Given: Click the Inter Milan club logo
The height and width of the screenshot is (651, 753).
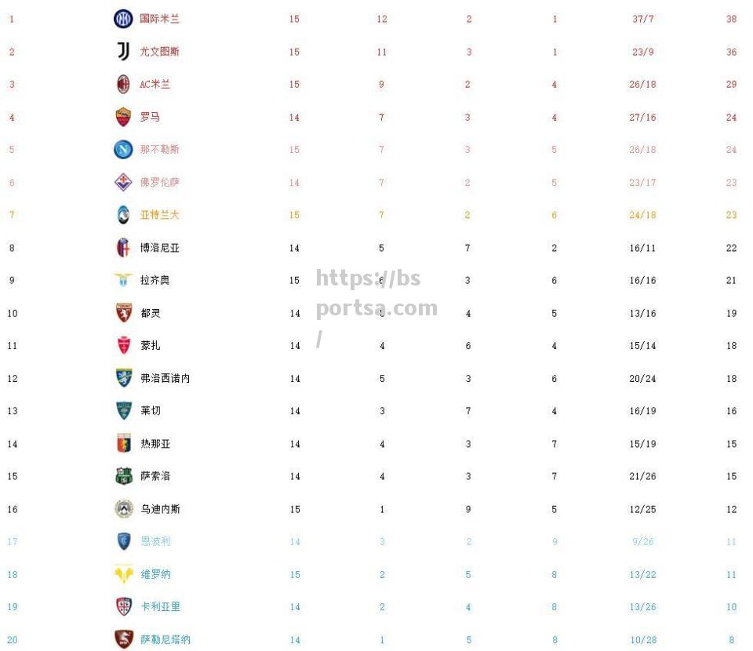Looking at the screenshot, I should [x=123, y=19].
